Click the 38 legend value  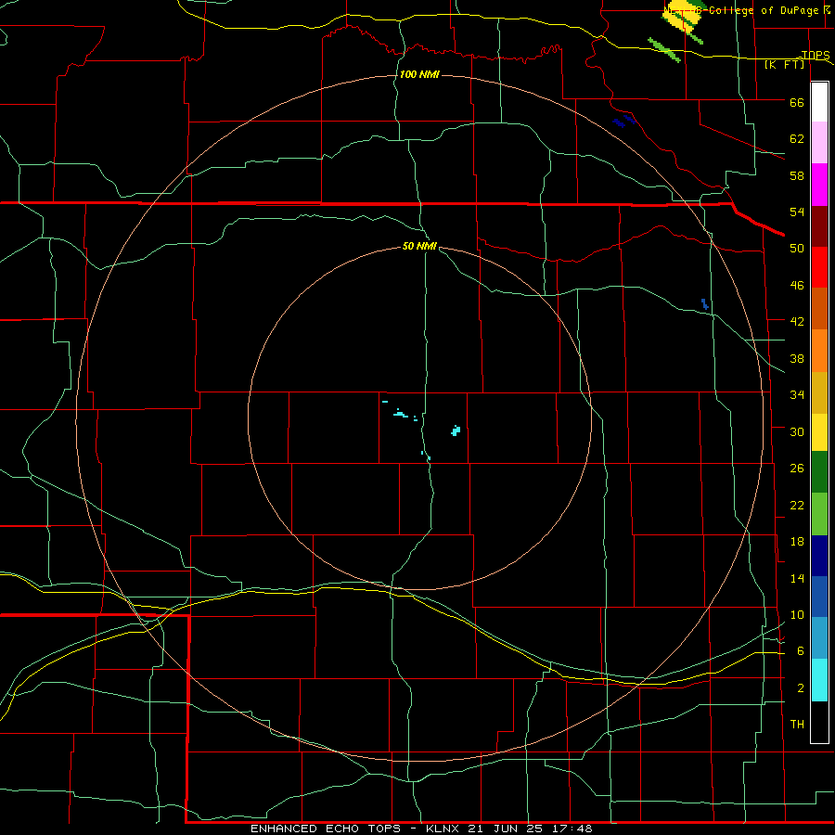797,358
